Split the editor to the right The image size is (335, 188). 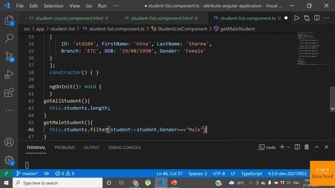[x=317, y=18]
